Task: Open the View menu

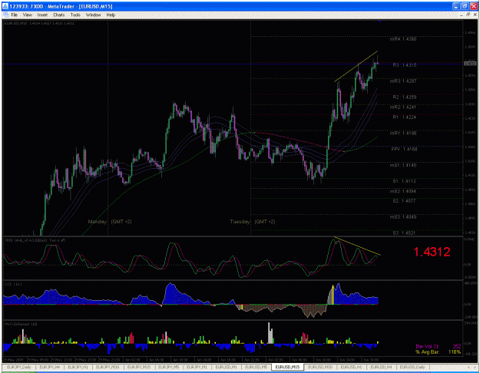Action: (27, 15)
